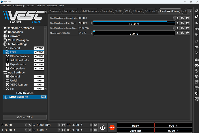This screenshot has height=133, width=199.
Task: Switch to the Hall Sensors tab
Action: 89,11
